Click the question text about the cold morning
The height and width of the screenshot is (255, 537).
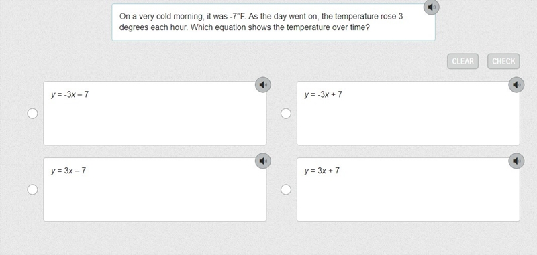(x=261, y=22)
